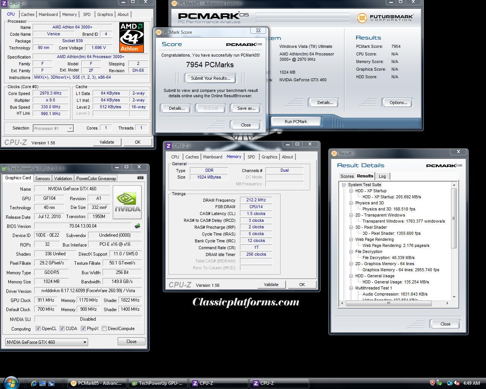486x389 pixels.
Task: Click the AMD Athlon 64 logo in CPU-Z
Action: (131, 37)
